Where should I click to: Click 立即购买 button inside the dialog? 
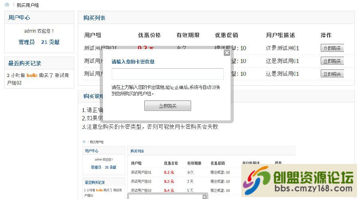coord(168,106)
